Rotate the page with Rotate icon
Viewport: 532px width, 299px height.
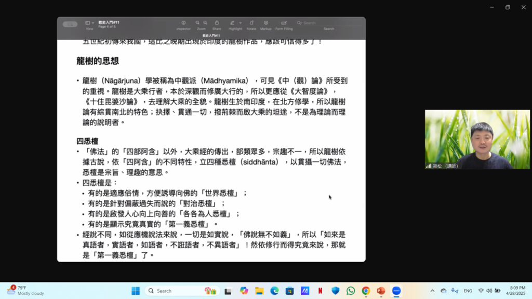[x=251, y=23]
